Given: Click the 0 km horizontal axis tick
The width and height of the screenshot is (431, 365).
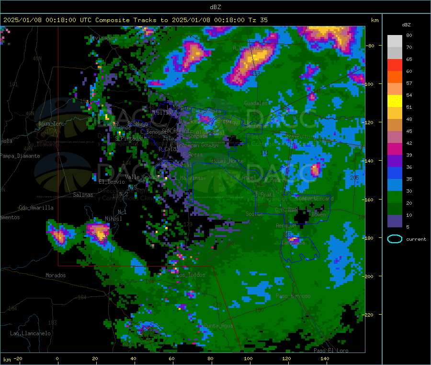Looking at the screenshot, I should 57,359.
